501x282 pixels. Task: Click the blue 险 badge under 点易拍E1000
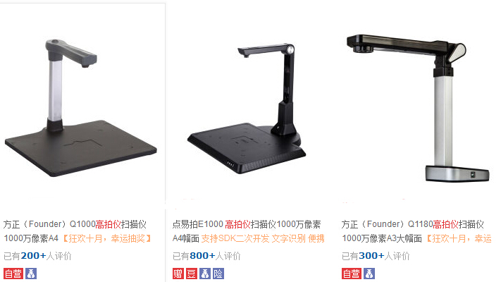pyautogui.click(x=218, y=274)
